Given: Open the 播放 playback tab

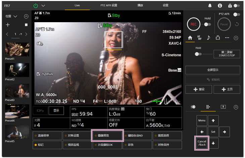Looking at the screenshot, I should pyautogui.click(x=141, y=5).
